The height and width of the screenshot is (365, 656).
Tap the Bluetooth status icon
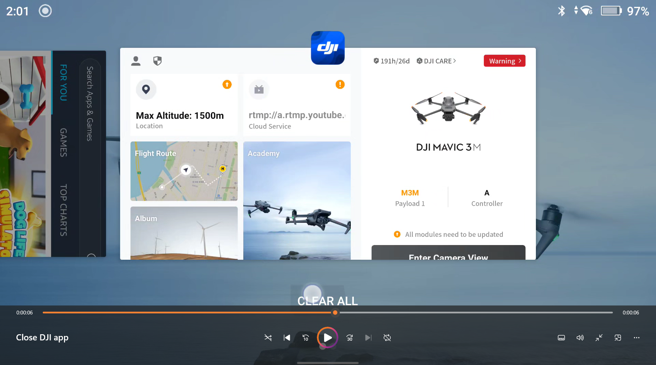tap(561, 11)
